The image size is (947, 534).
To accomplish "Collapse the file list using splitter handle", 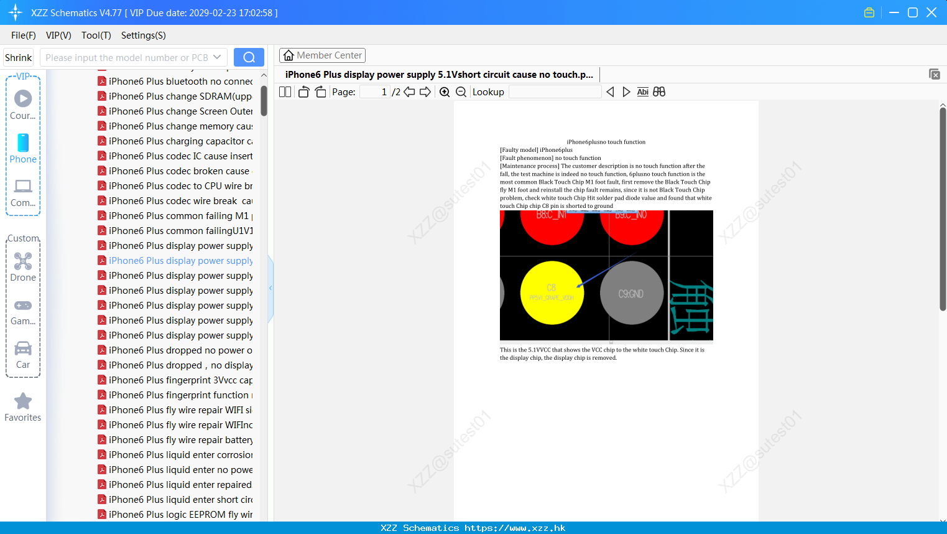I will pyautogui.click(x=270, y=288).
